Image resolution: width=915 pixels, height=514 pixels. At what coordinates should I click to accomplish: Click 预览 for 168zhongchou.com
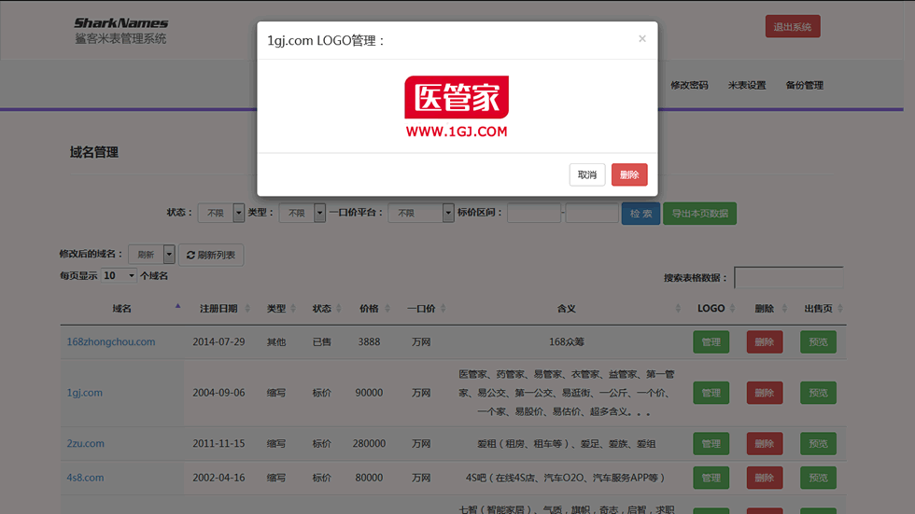818,342
